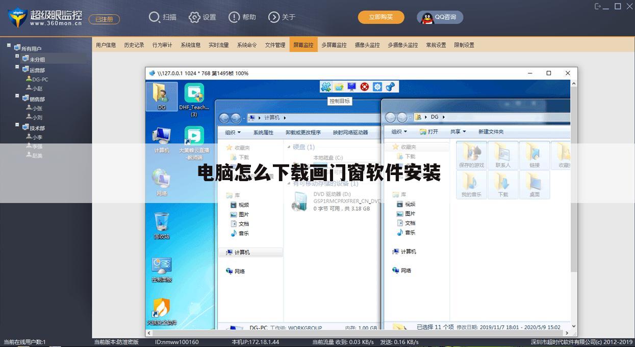Viewport: 635px width, 347px height.
Task: Click the blue gear icon in remote toolbar
Action: (x=377, y=87)
